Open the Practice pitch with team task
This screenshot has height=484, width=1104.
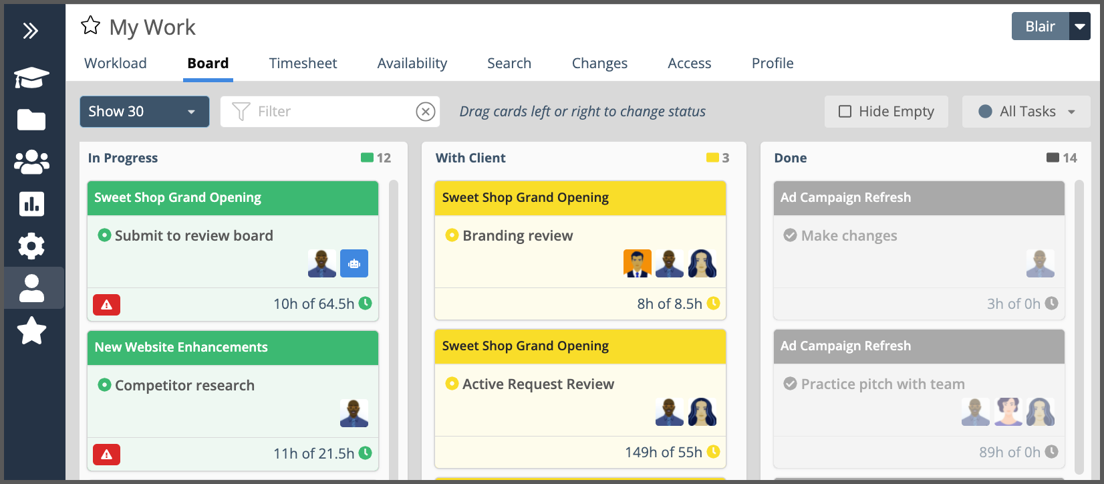tap(883, 384)
